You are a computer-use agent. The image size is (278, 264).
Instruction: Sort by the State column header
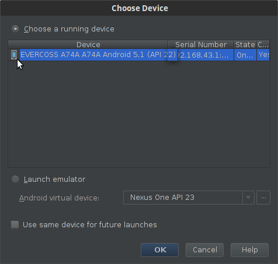click(245, 45)
